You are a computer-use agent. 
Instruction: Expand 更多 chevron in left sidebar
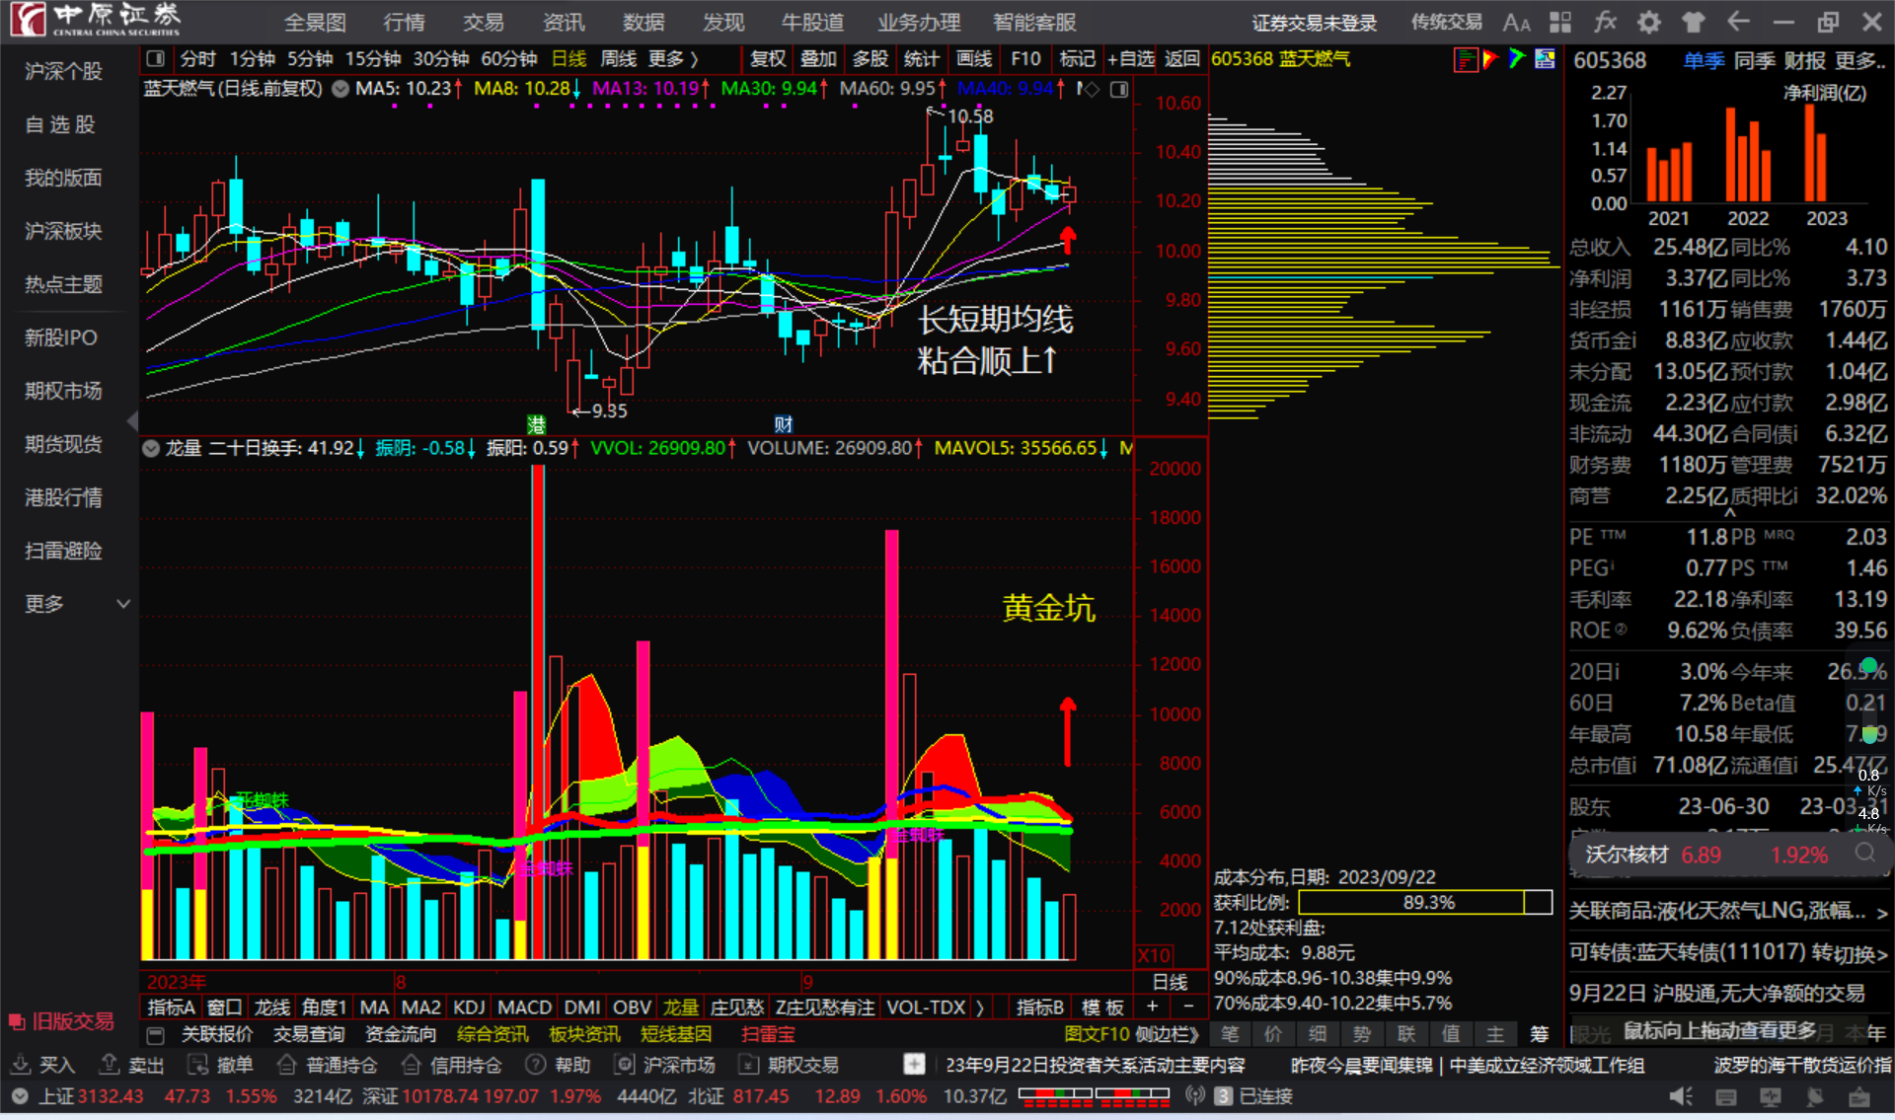(x=123, y=603)
